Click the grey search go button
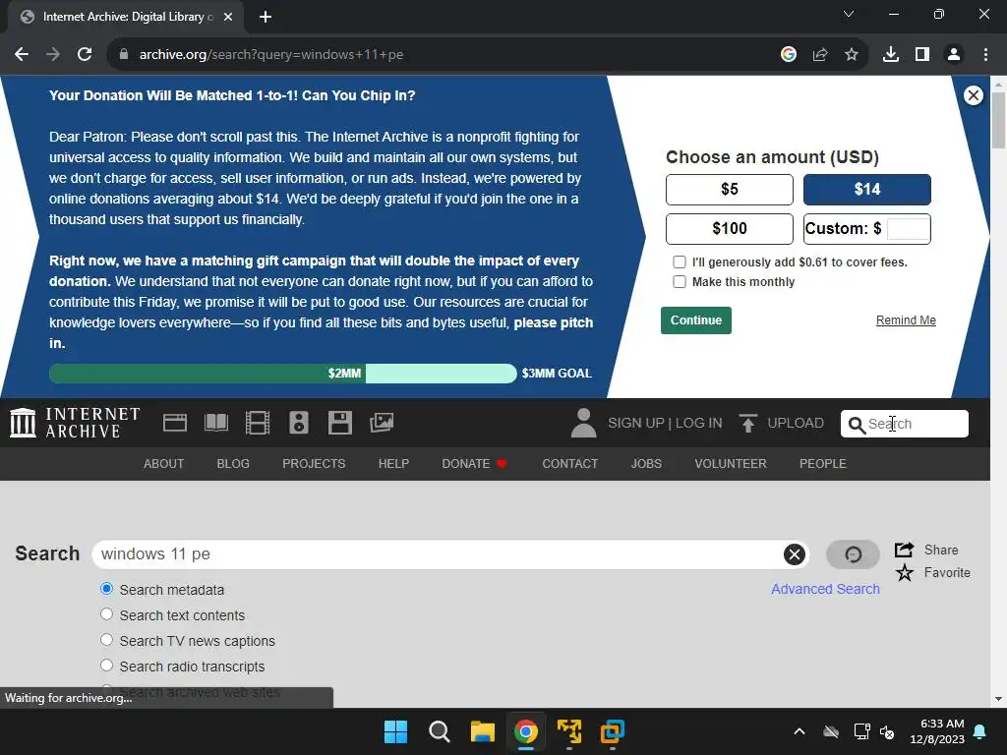 [x=853, y=554]
